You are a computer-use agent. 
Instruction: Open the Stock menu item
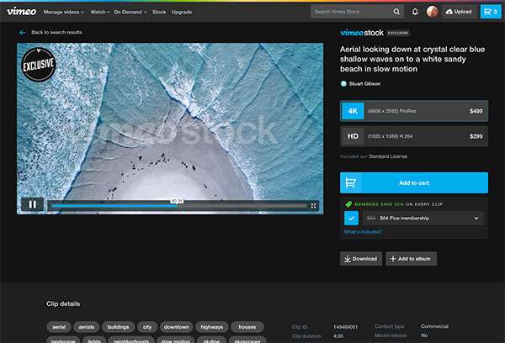[x=158, y=13]
